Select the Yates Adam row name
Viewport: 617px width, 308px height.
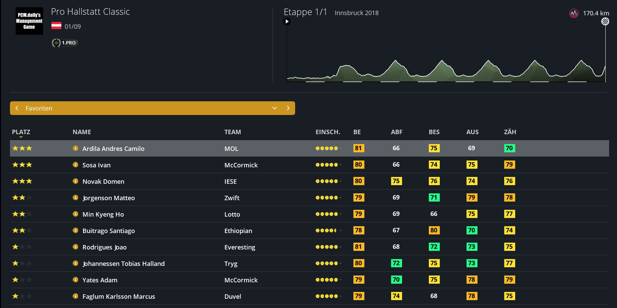point(100,280)
